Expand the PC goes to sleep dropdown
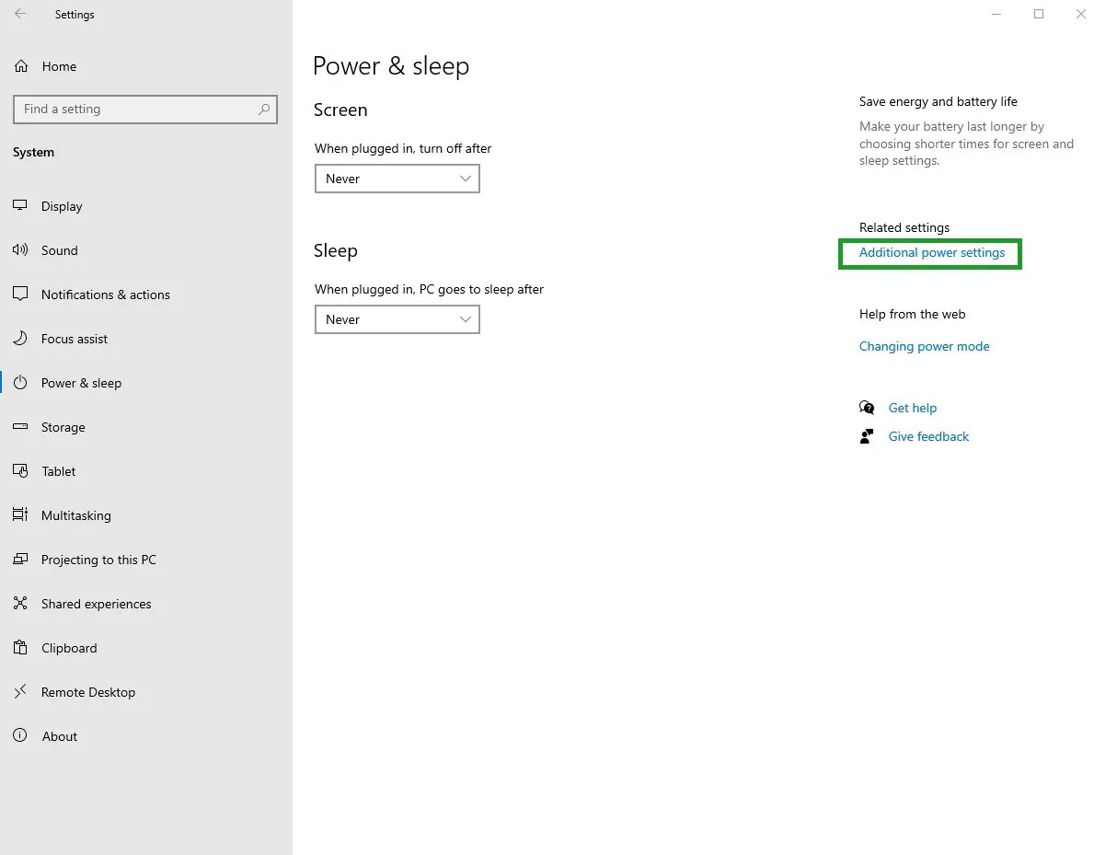This screenshot has height=855, width=1094. click(397, 319)
